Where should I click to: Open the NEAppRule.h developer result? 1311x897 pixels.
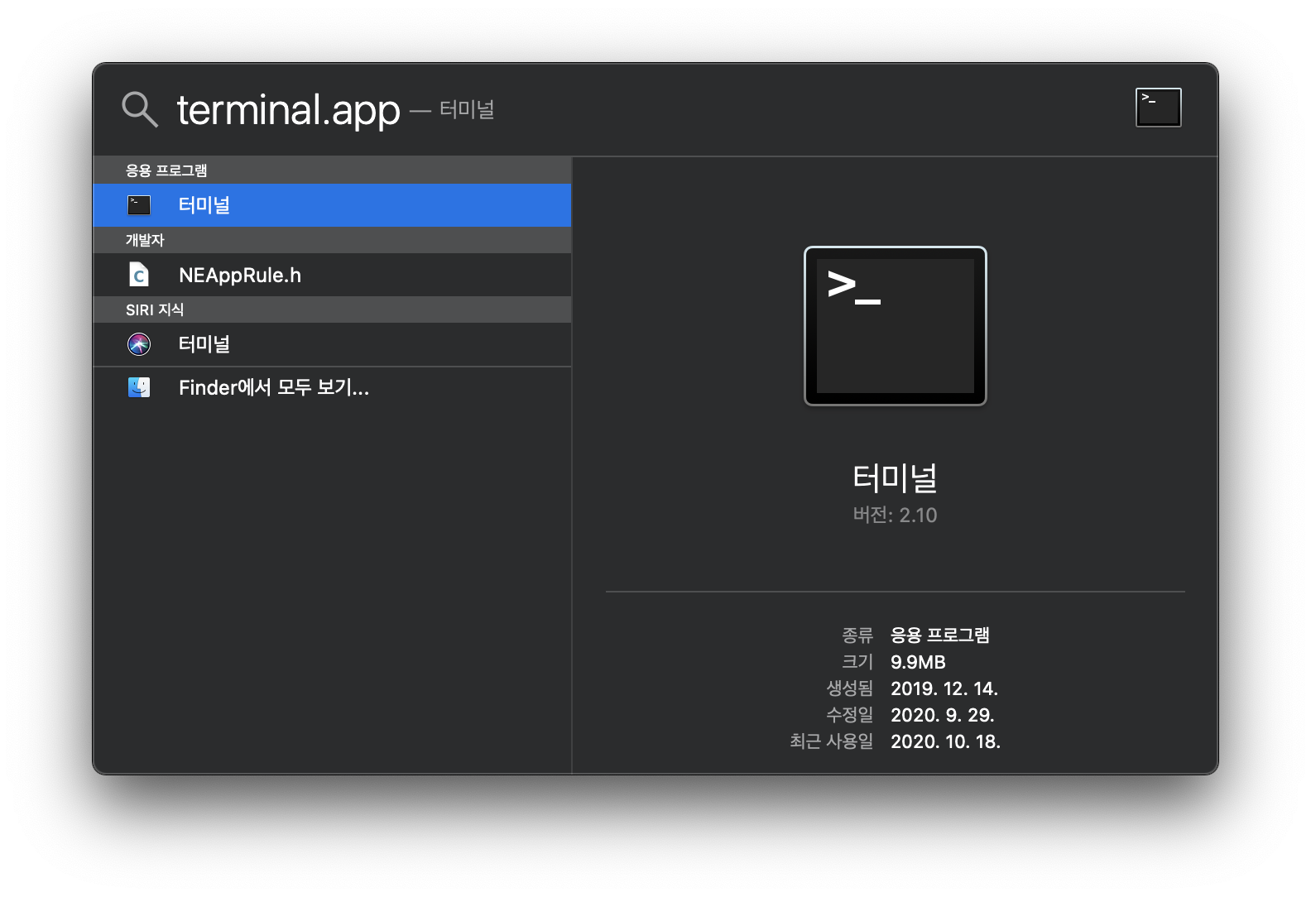click(332, 275)
